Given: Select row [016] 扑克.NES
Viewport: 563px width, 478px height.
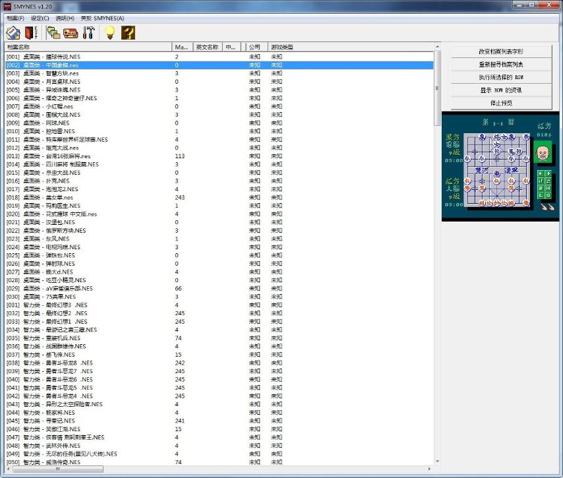Looking at the screenshot, I should 219,181.
